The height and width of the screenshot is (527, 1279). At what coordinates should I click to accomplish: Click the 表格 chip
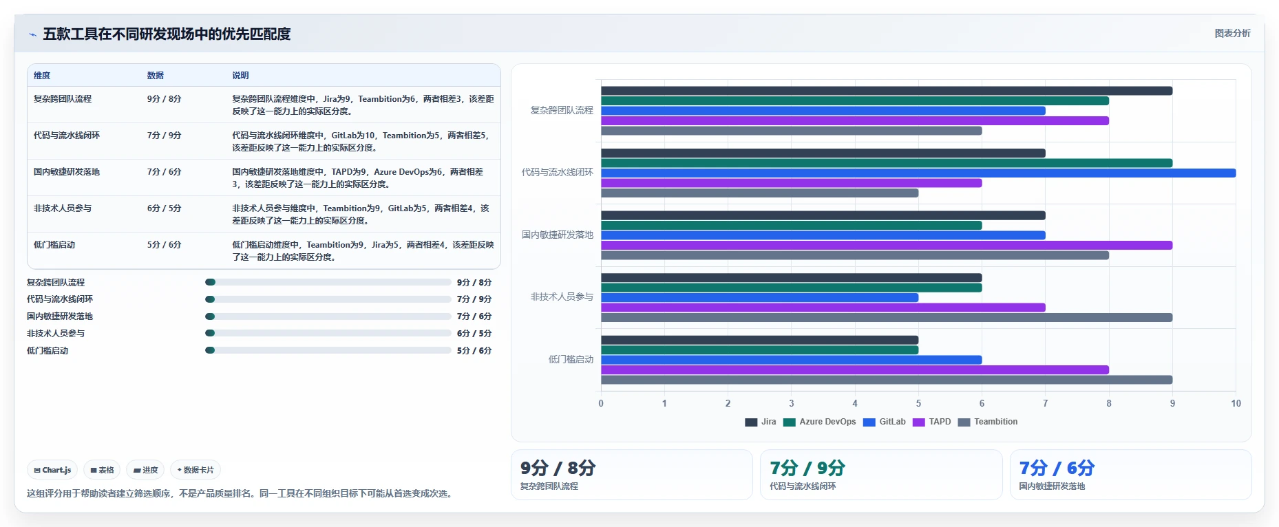102,470
